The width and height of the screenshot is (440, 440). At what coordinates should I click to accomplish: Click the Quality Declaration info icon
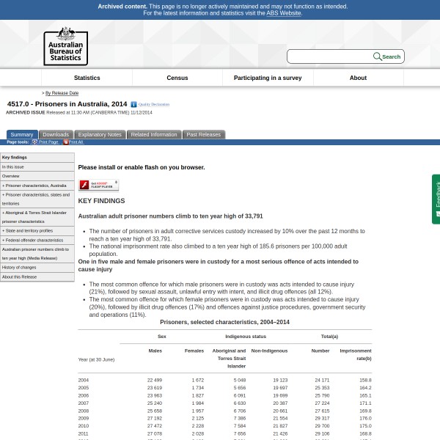(133, 105)
